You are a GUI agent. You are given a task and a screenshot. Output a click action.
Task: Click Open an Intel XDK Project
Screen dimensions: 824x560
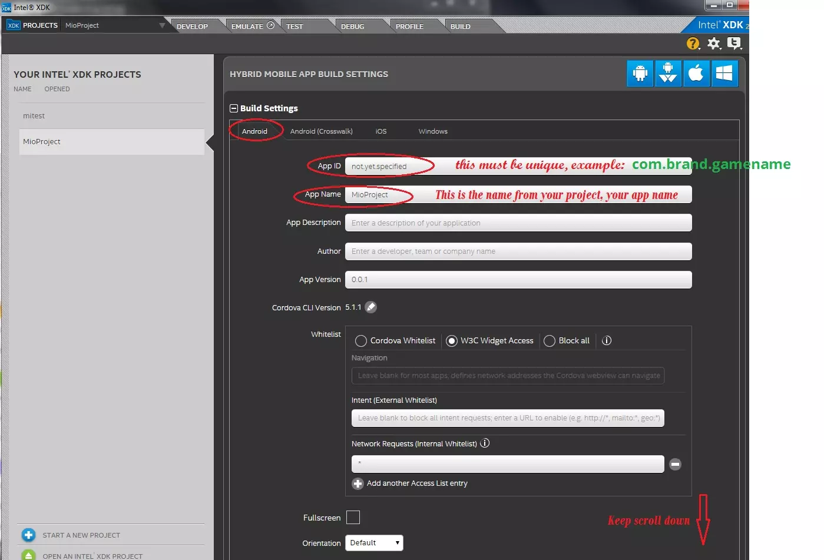coord(92,556)
